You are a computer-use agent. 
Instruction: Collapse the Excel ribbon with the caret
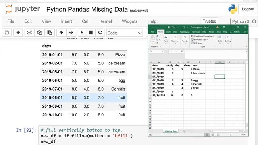coord(246,47)
